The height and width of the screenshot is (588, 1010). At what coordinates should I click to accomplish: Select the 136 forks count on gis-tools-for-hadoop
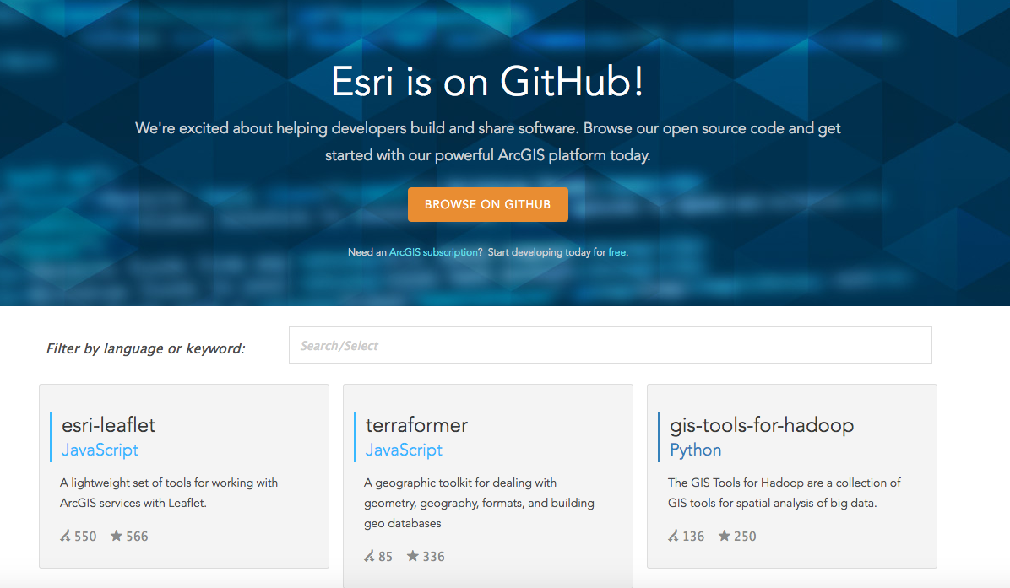pos(693,537)
